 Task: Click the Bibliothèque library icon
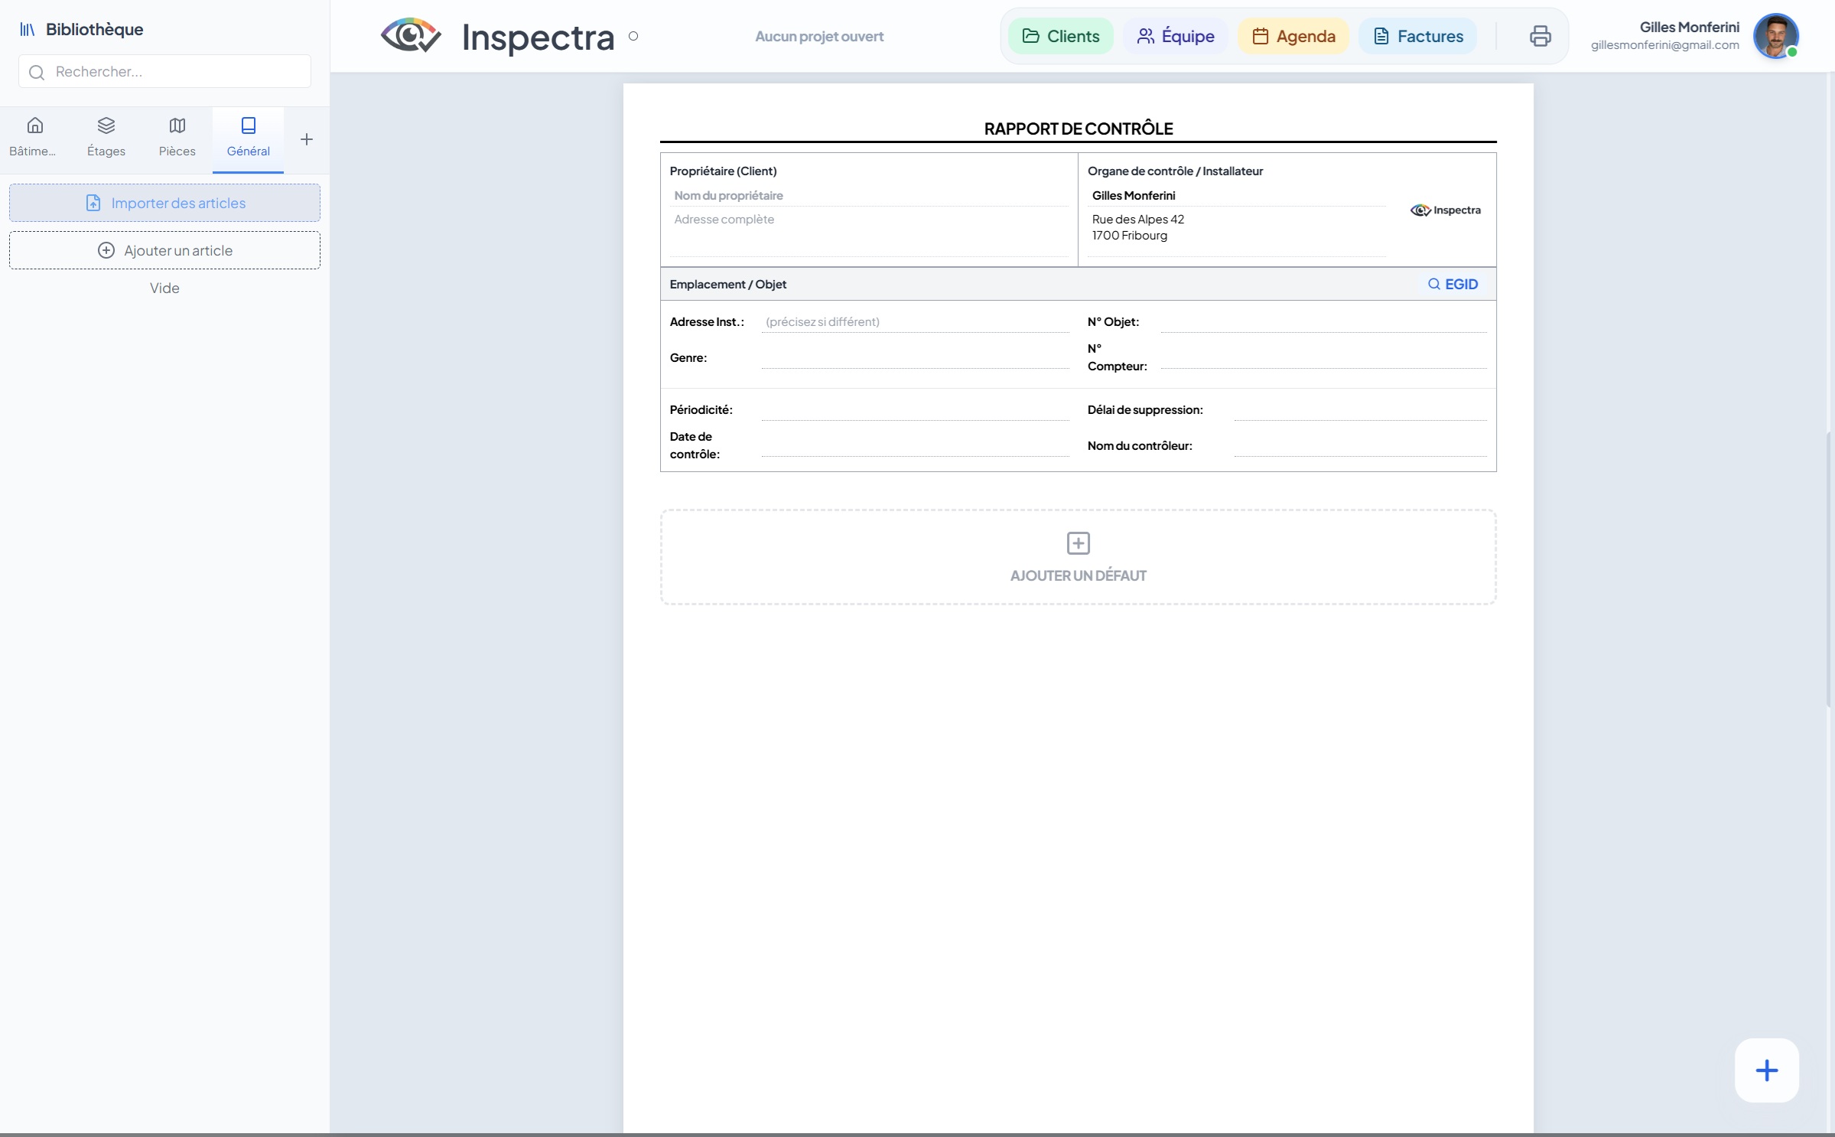28,30
